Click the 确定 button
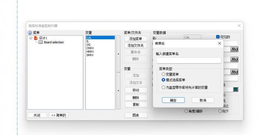Image resolution: width=266 pixels, height=135 pixels. pyautogui.click(x=173, y=100)
